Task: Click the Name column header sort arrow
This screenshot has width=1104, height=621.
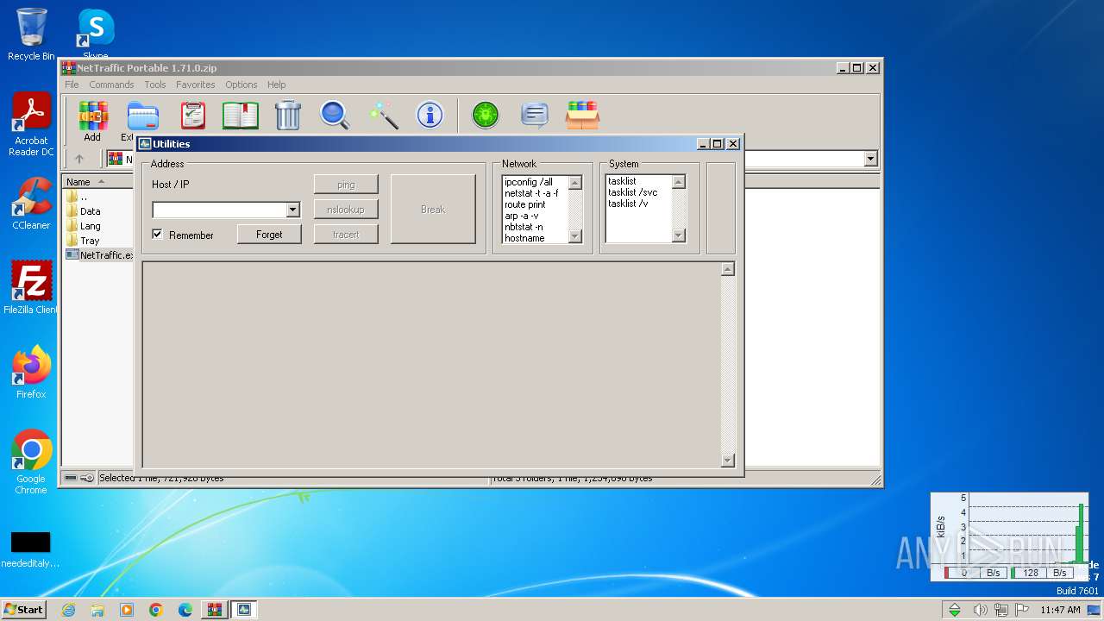Action: click(x=102, y=181)
